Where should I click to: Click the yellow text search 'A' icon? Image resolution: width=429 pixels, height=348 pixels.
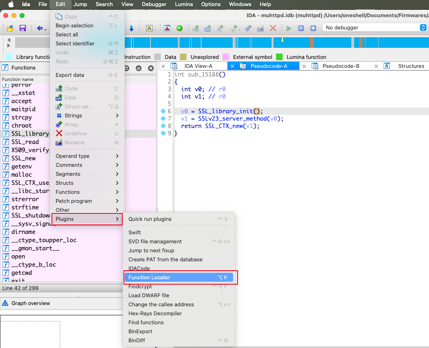pyautogui.click(x=149, y=28)
